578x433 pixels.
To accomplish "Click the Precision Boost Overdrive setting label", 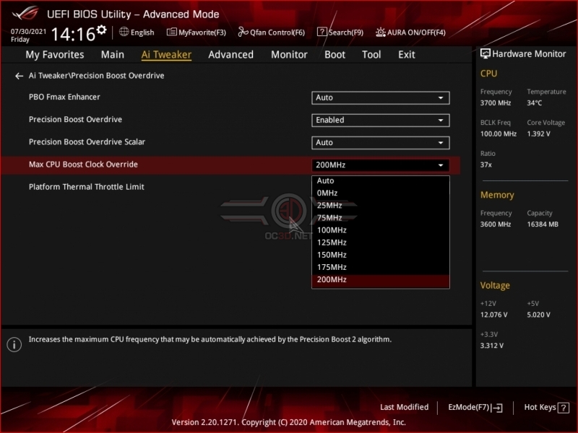I will tap(75, 119).
